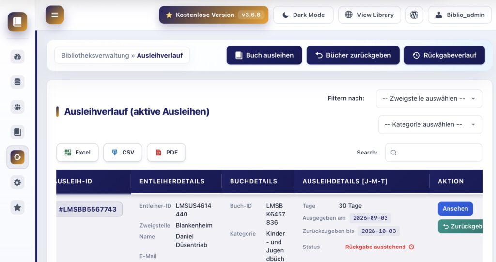The width and height of the screenshot is (496, 262).
Task: Click the due date 2026-10-03
Action: [379, 231]
